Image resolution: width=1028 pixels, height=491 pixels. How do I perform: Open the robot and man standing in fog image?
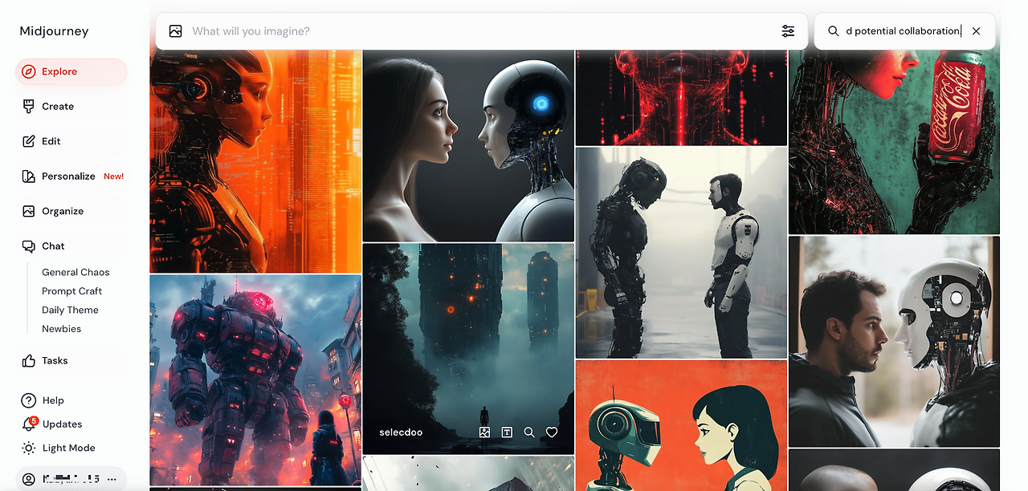[x=681, y=253]
